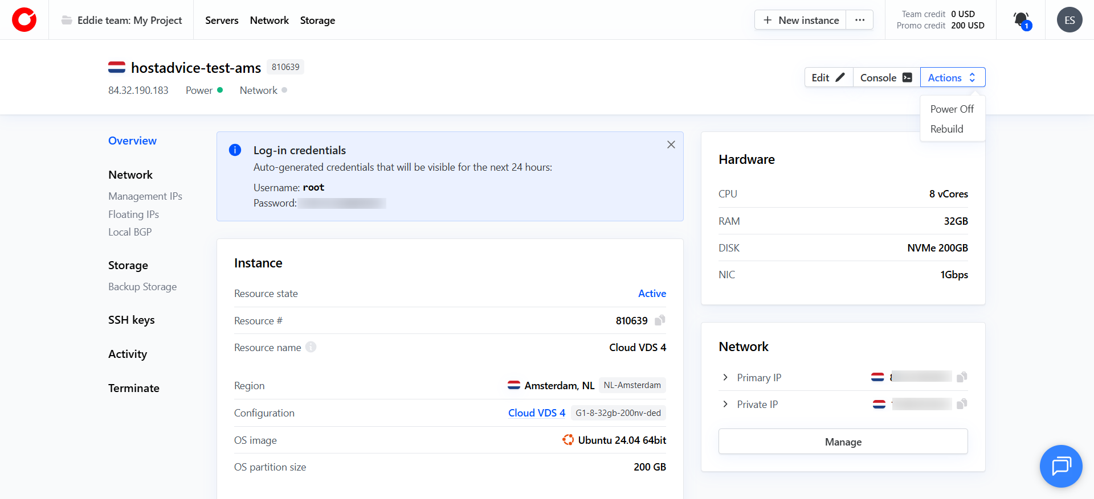Image resolution: width=1094 pixels, height=499 pixels.
Task: Go to the Overview sidebar section
Action: tap(132, 141)
